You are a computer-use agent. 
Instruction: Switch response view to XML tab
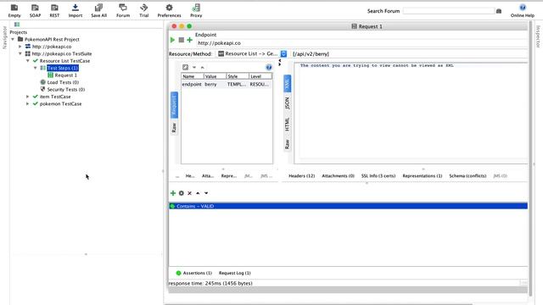pyautogui.click(x=287, y=83)
